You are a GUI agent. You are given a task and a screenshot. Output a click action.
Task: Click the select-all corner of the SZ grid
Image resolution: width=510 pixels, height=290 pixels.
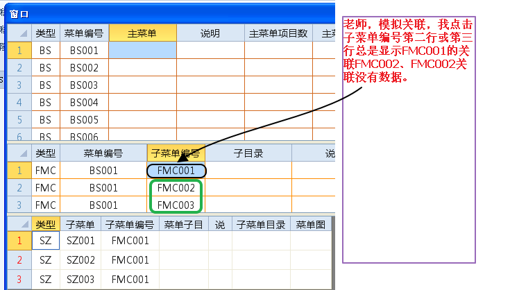[x=19, y=224]
